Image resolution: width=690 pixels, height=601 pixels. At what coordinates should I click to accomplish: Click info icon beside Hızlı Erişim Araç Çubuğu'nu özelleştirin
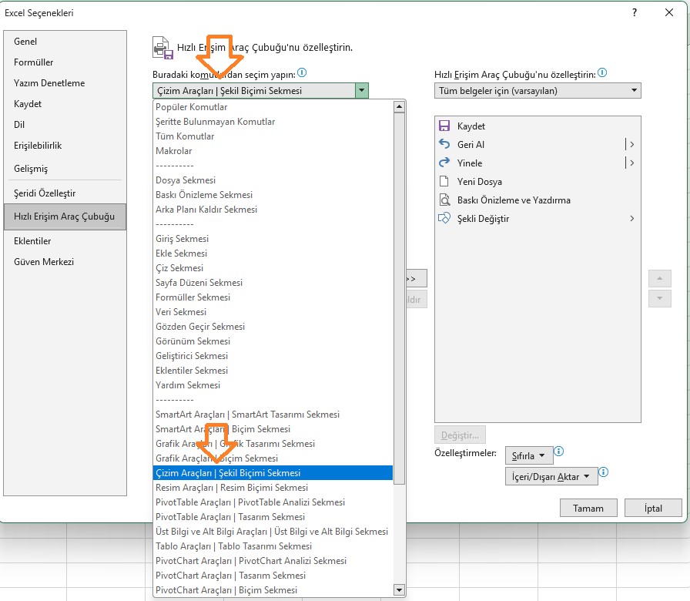(x=602, y=72)
